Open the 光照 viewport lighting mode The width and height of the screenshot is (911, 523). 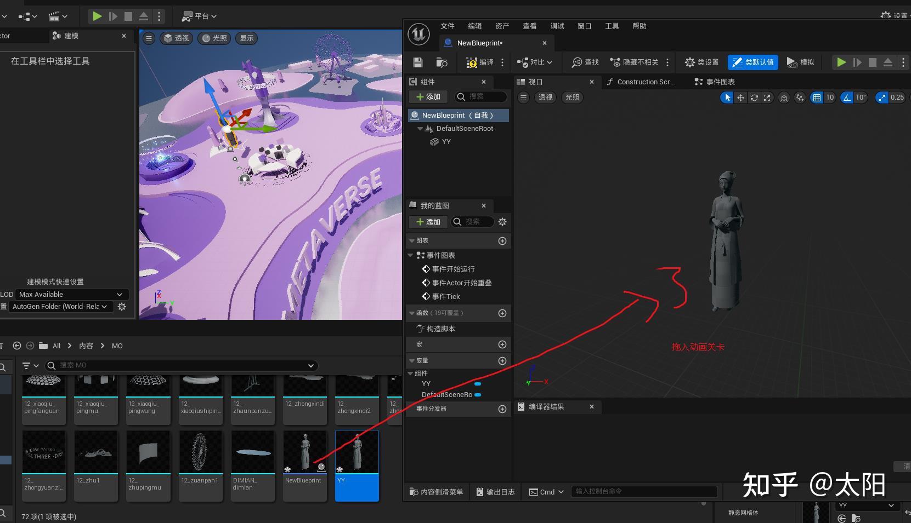[572, 97]
